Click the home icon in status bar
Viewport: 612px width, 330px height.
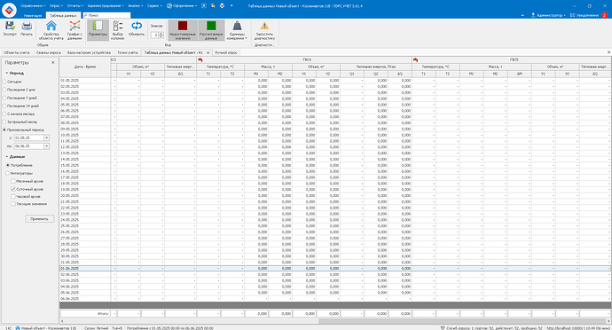click(18, 328)
